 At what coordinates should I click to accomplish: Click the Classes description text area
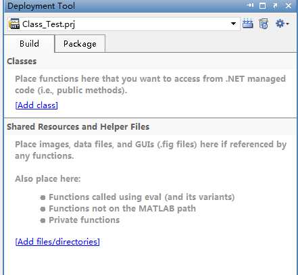pyautogui.click(x=150, y=84)
